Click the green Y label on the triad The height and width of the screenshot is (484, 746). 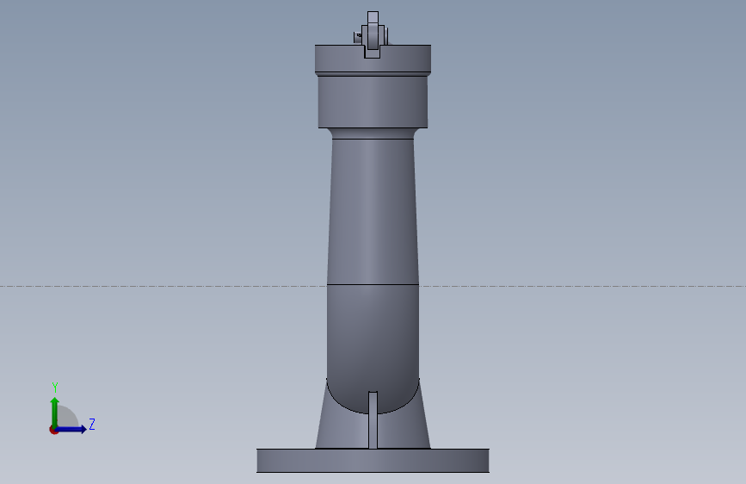55,388
